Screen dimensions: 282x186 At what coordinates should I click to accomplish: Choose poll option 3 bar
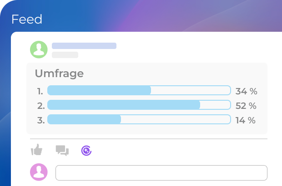(139, 120)
